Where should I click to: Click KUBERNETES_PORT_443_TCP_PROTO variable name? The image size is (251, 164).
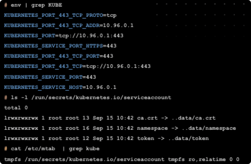pos(54,15)
